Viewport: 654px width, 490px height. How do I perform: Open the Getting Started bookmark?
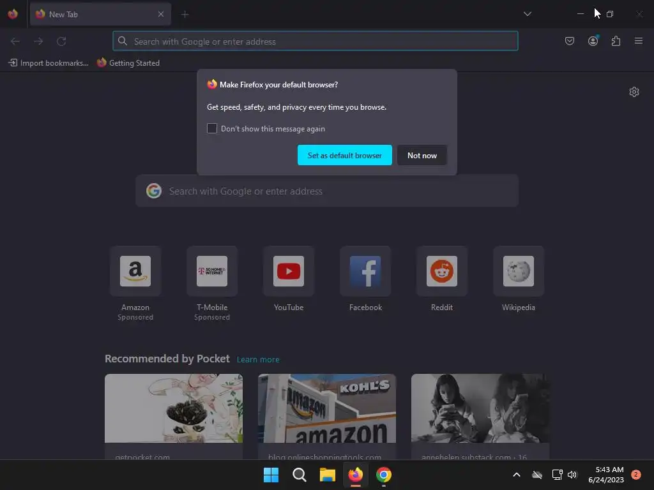pyautogui.click(x=128, y=63)
